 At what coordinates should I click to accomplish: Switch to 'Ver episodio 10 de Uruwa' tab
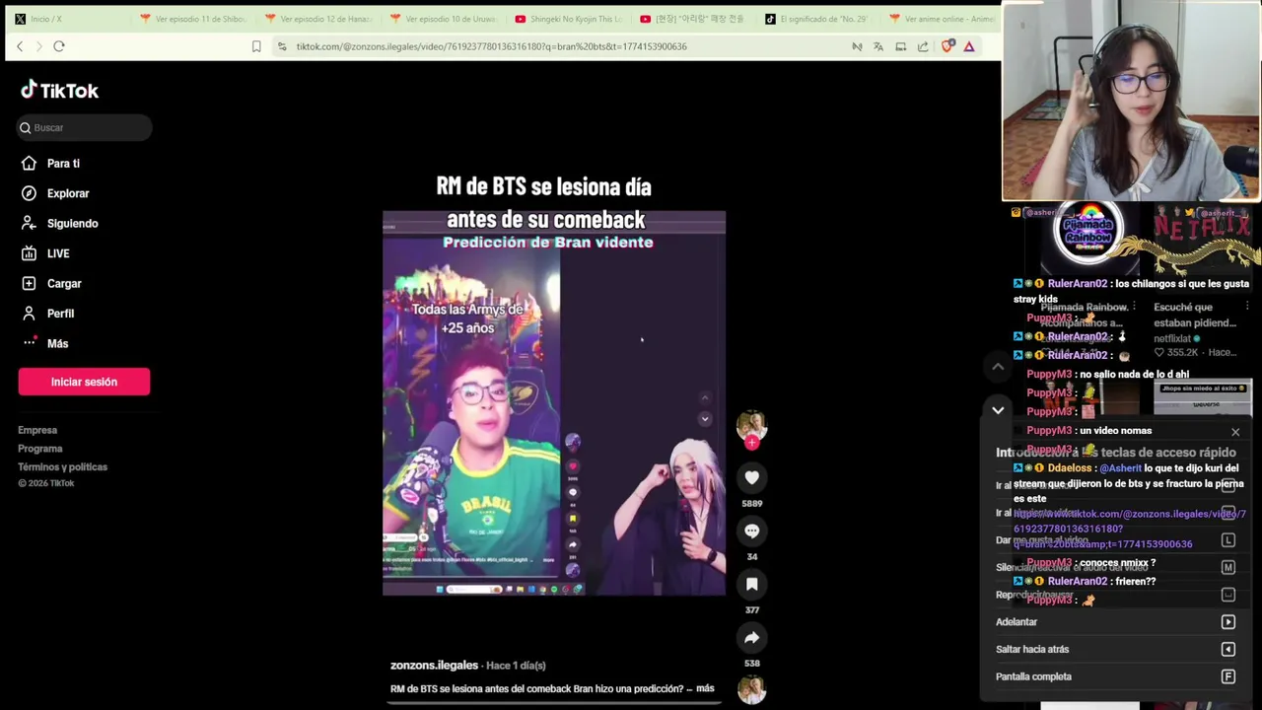pyautogui.click(x=443, y=19)
